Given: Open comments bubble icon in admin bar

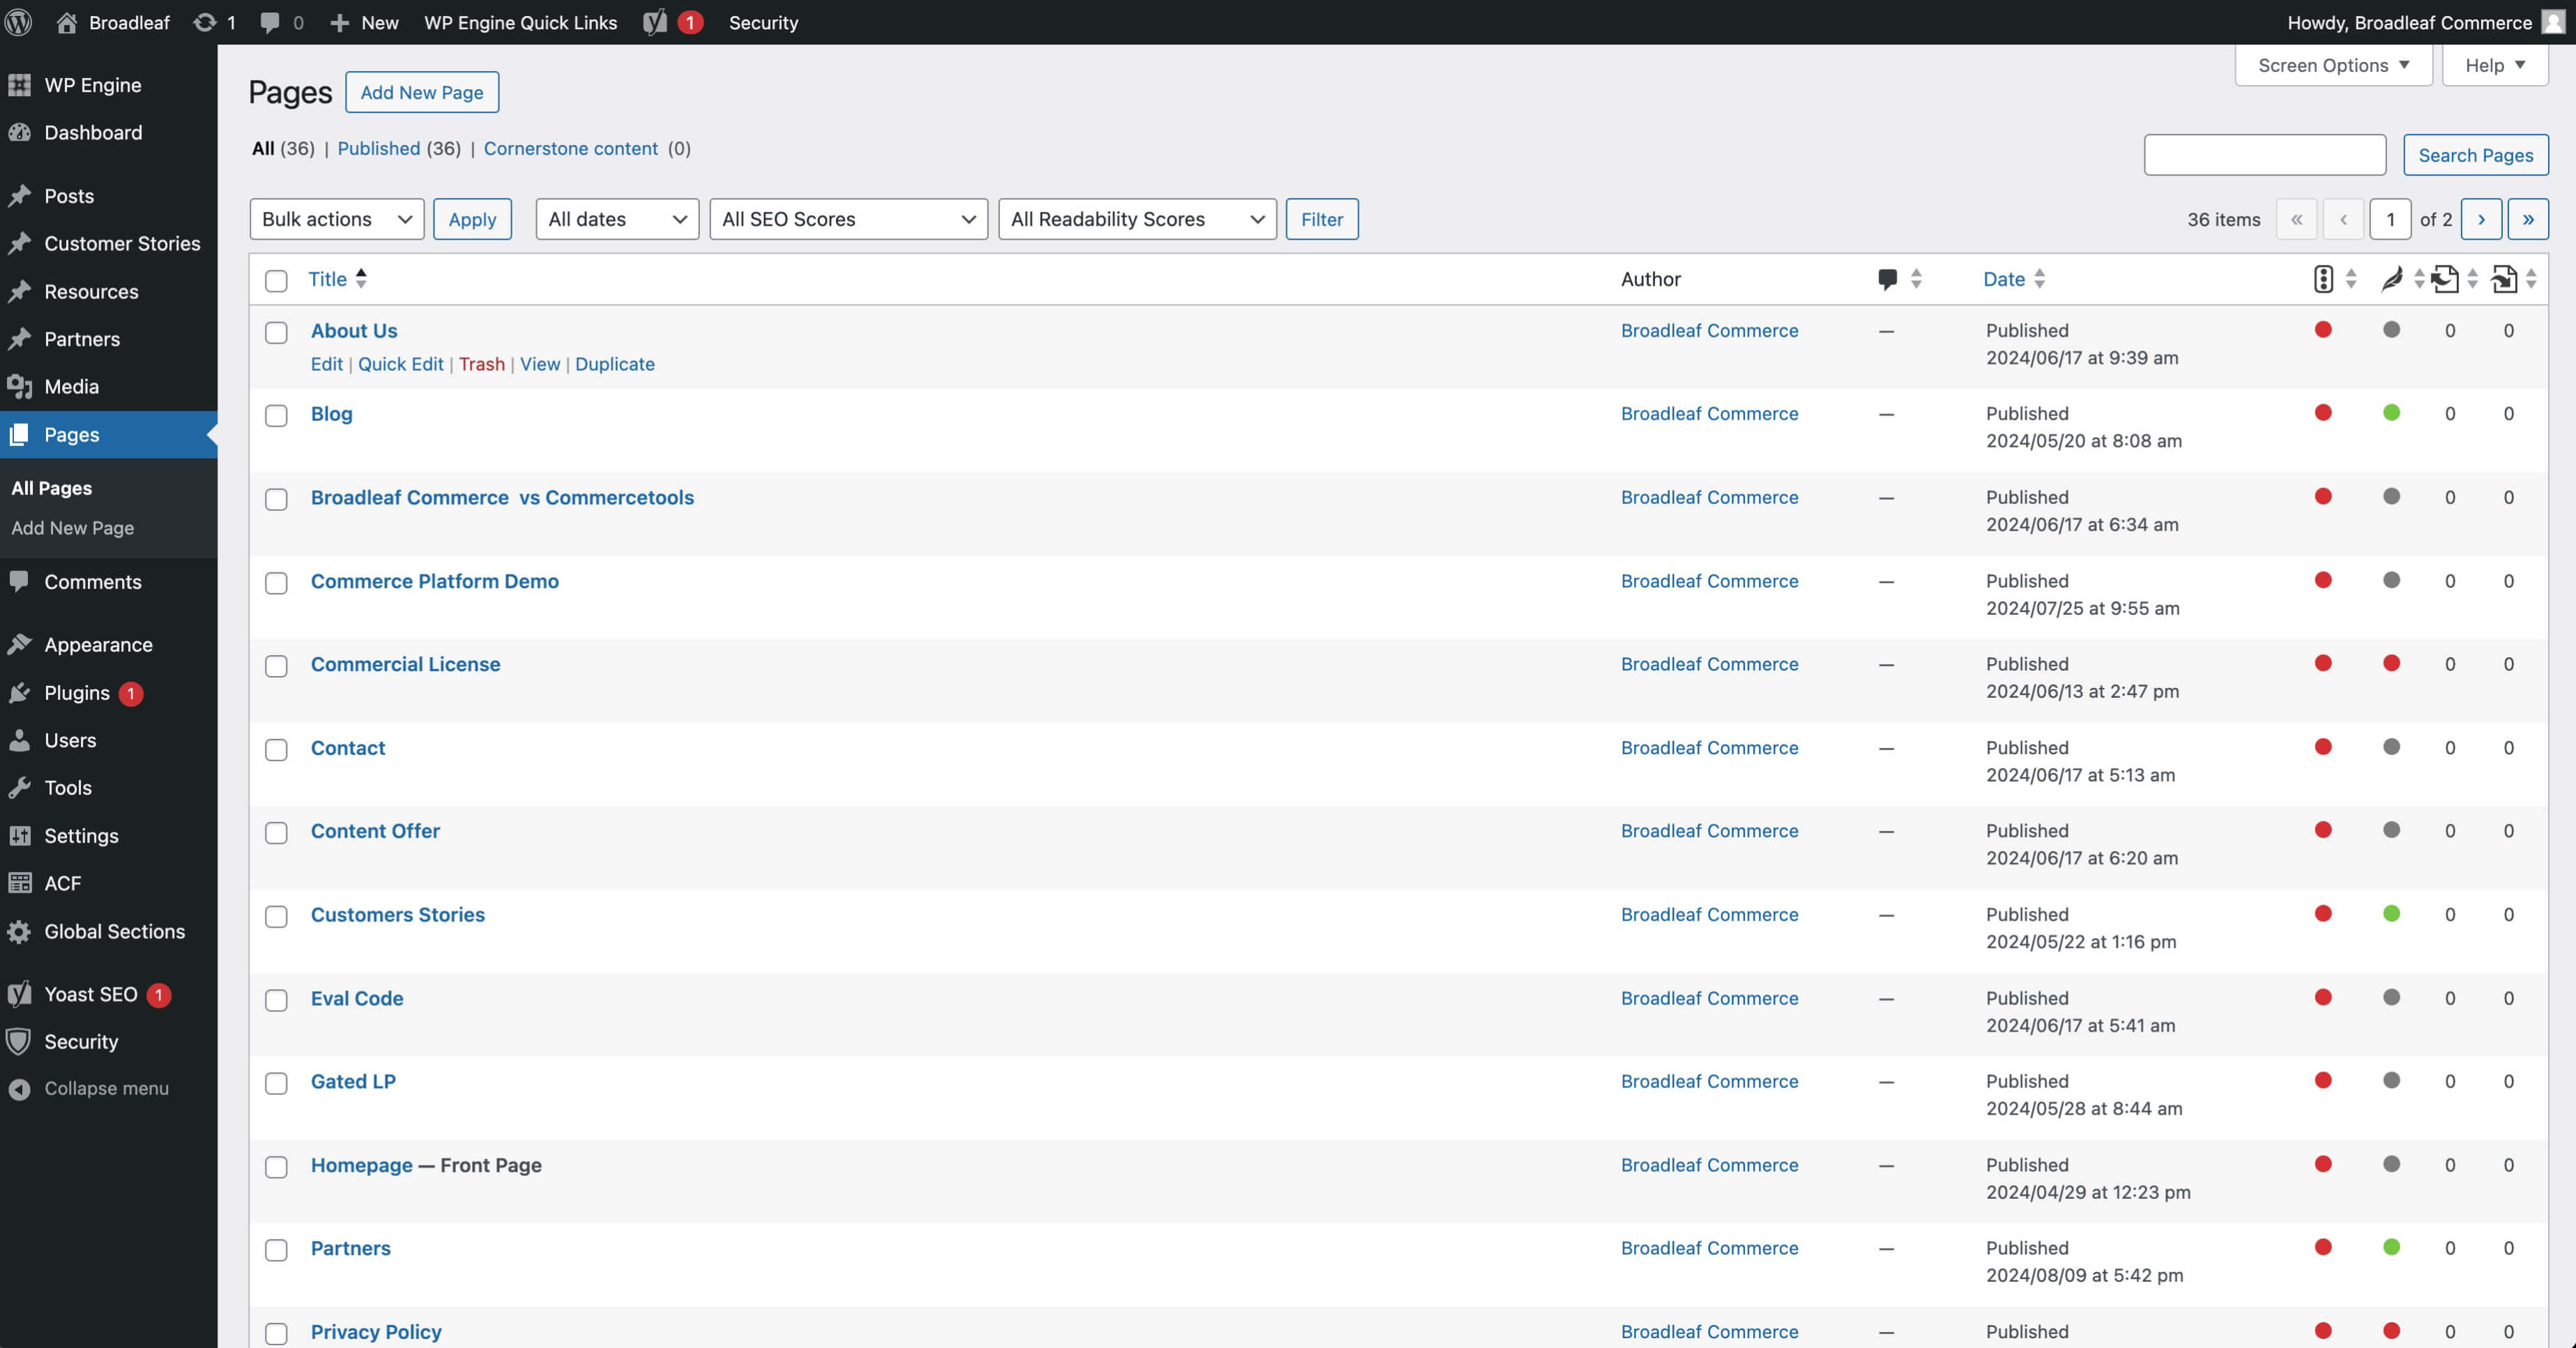Looking at the screenshot, I should click(269, 22).
